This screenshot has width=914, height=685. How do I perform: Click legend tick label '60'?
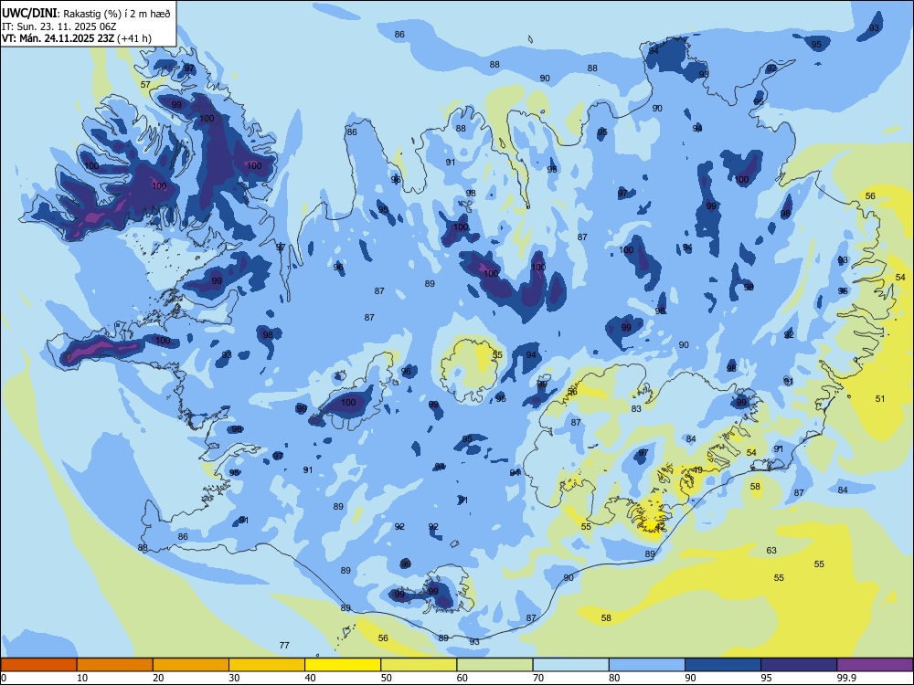[x=462, y=678]
